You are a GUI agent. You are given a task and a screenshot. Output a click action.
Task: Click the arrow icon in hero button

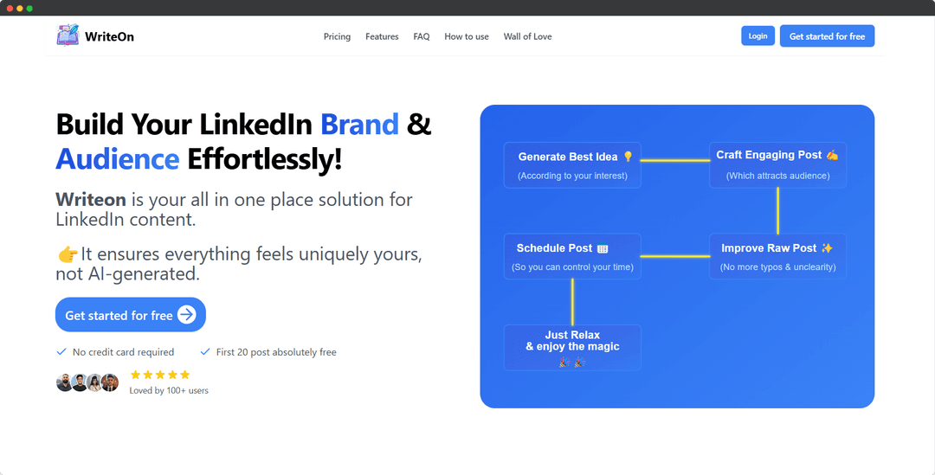[x=187, y=315]
